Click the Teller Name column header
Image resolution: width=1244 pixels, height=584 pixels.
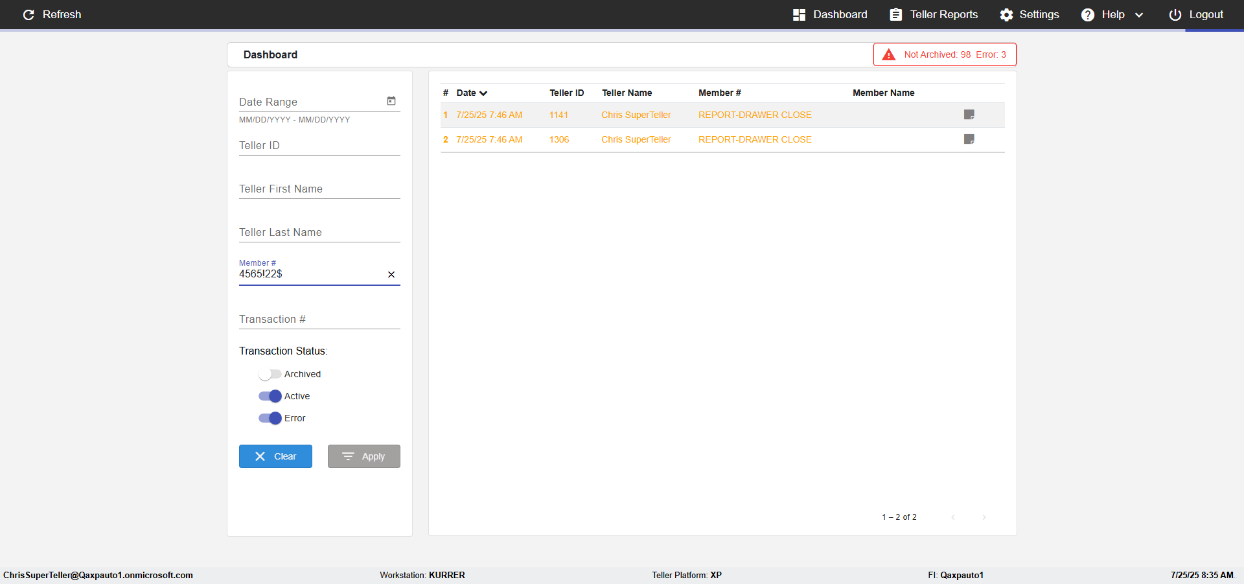click(627, 93)
